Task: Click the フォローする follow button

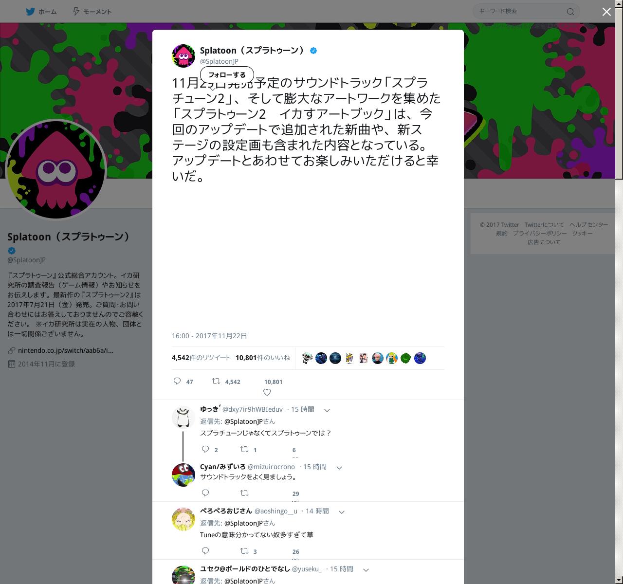Action: click(227, 75)
